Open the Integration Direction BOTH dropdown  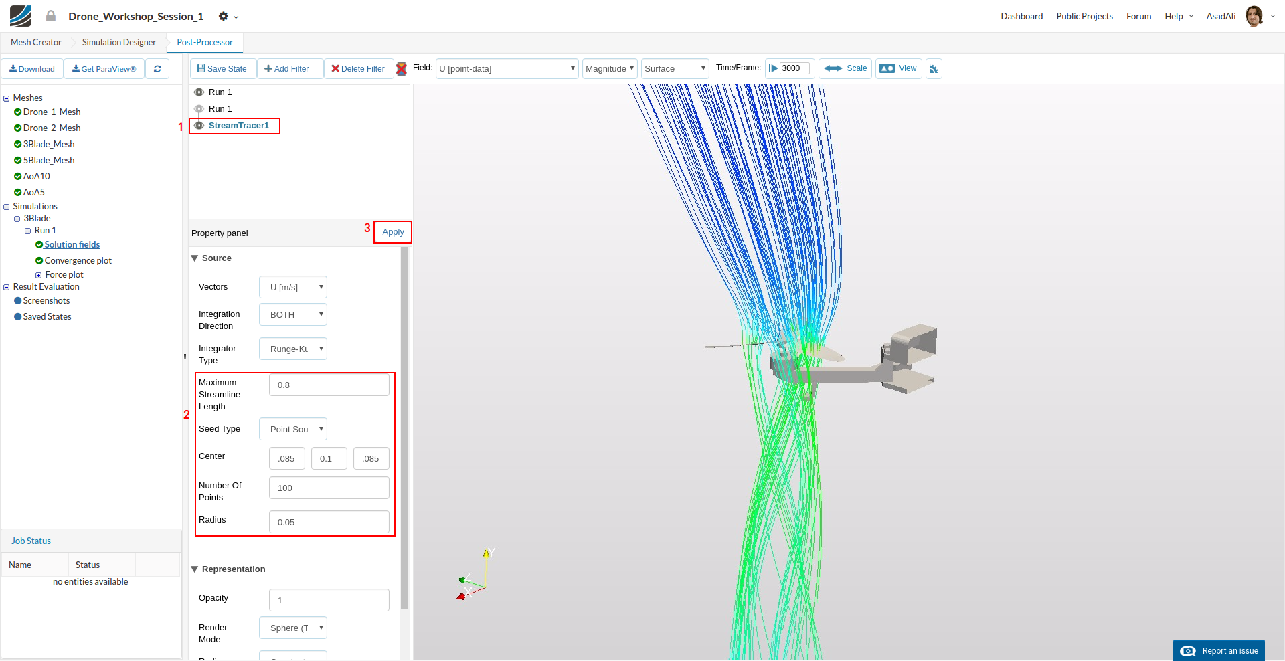click(x=293, y=315)
